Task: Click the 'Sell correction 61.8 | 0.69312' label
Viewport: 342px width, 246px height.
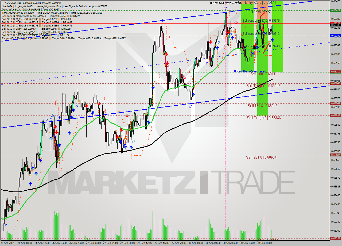Action: (x=261, y=34)
